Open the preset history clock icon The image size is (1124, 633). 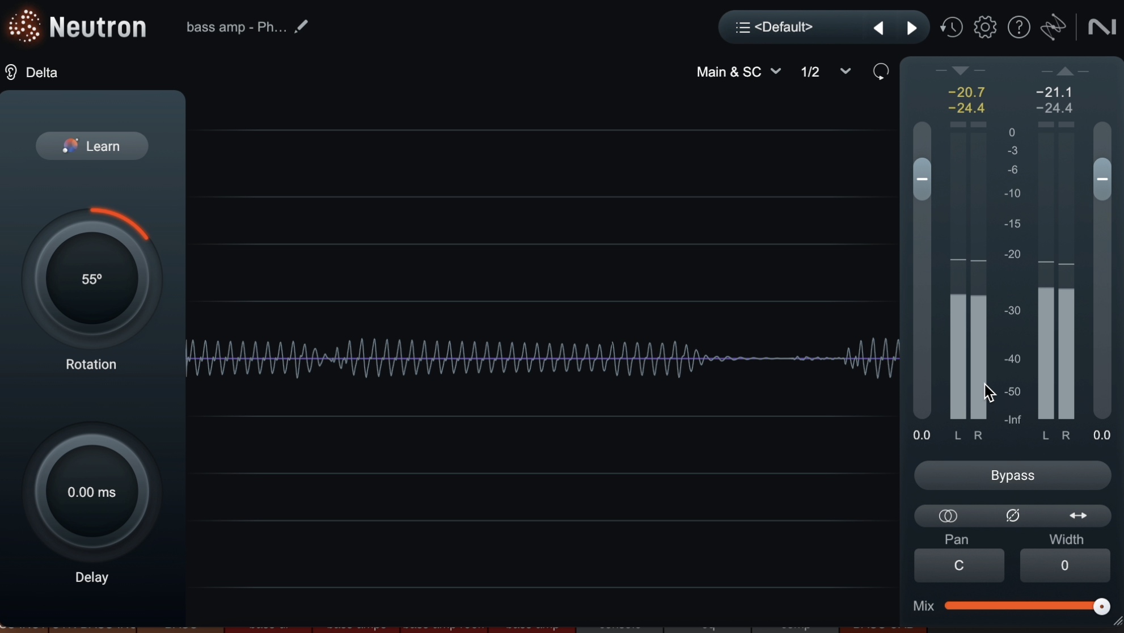point(952,27)
